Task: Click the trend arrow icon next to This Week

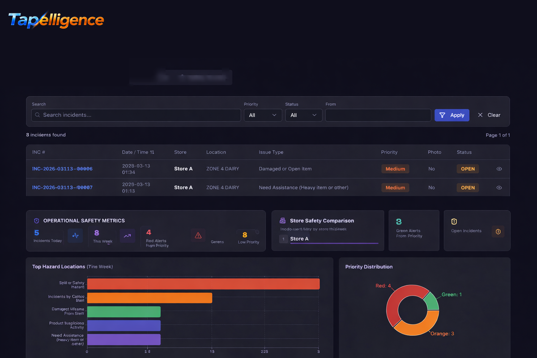Action: point(128,235)
